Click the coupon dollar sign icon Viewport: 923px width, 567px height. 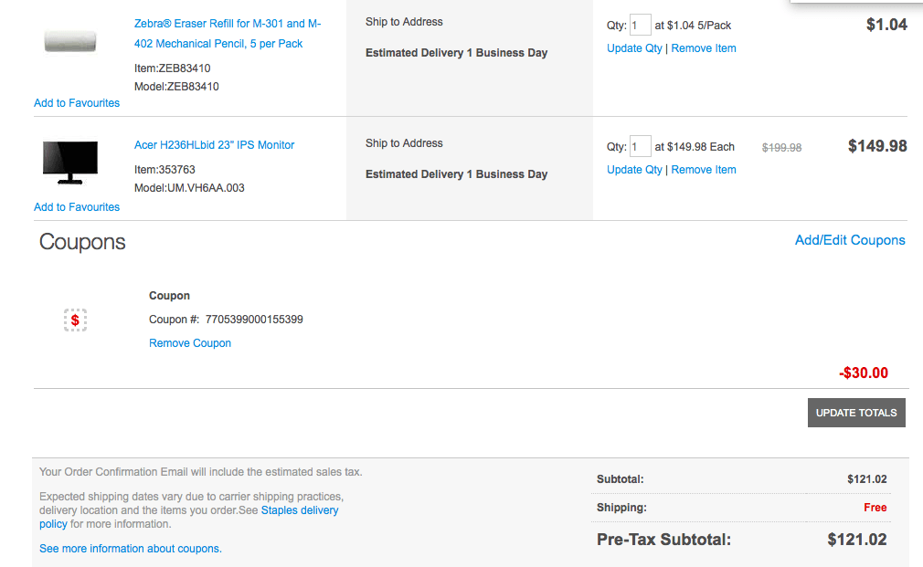tap(75, 320)
